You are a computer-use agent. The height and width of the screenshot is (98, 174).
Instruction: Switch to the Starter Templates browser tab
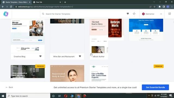pos(16,2)
